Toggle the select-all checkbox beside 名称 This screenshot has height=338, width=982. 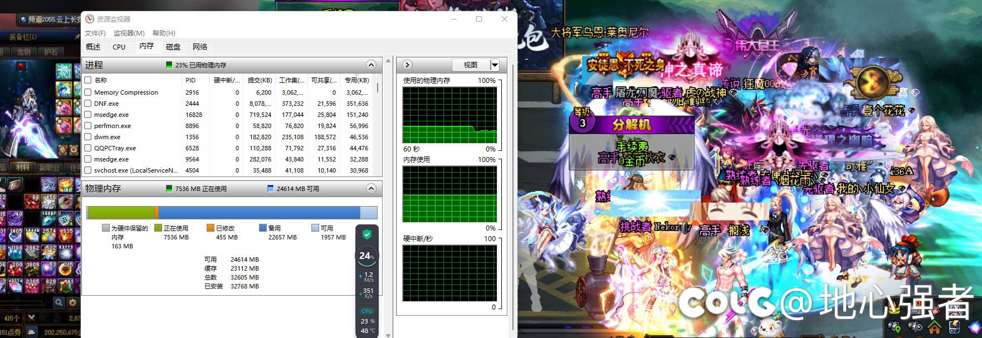click(x=87, y=80)
